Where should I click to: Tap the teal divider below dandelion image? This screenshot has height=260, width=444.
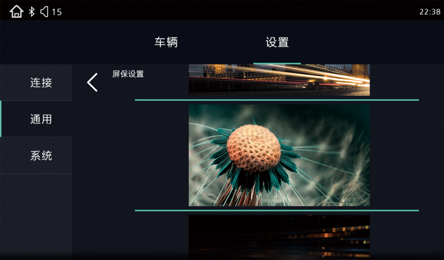(x=277, y=211)
